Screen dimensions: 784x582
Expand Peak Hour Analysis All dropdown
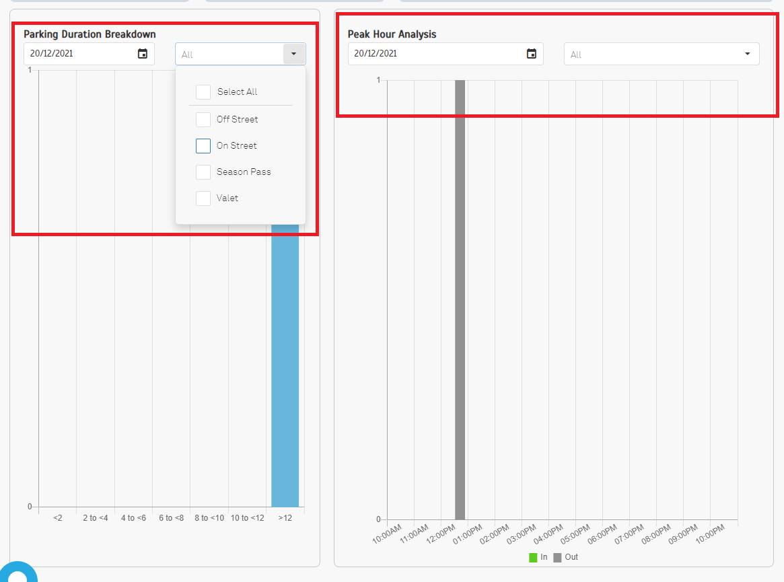click(747, 54)
